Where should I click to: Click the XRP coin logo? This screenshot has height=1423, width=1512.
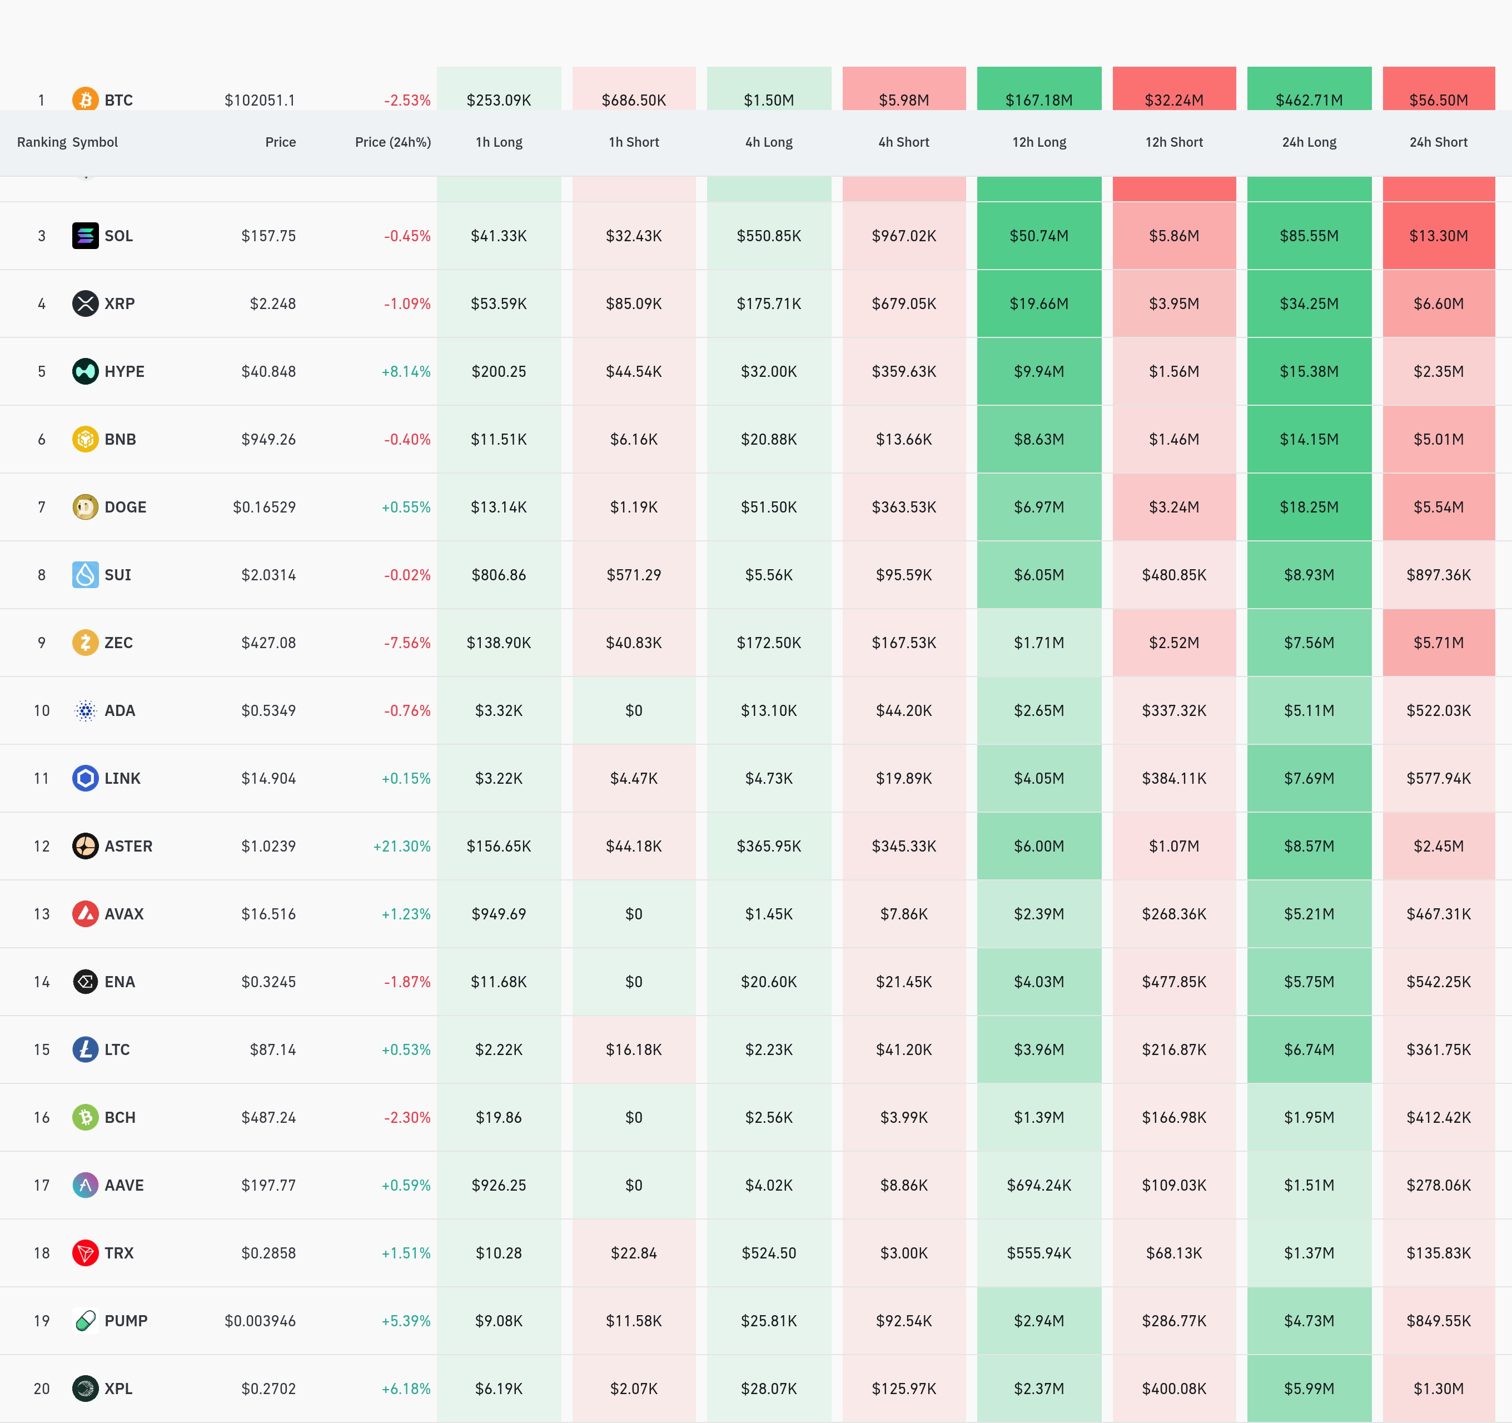click(85, 303)
